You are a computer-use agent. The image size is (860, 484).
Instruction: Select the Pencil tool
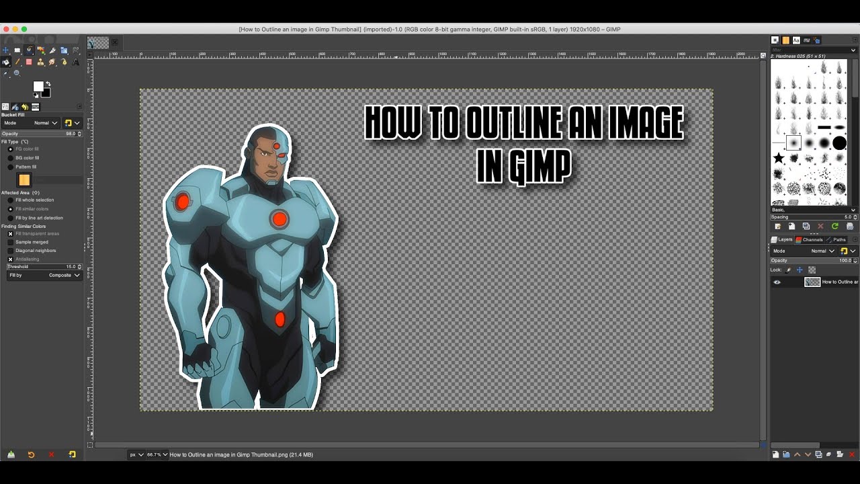[x=17, y=62]
